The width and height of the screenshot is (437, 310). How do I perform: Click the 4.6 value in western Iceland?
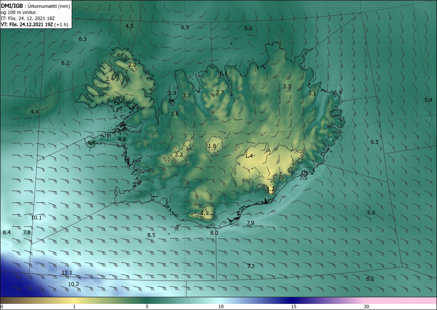[122, 139]
